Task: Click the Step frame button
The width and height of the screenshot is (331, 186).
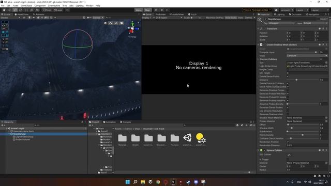Action: pyautogui.click(x=167, y=10)
